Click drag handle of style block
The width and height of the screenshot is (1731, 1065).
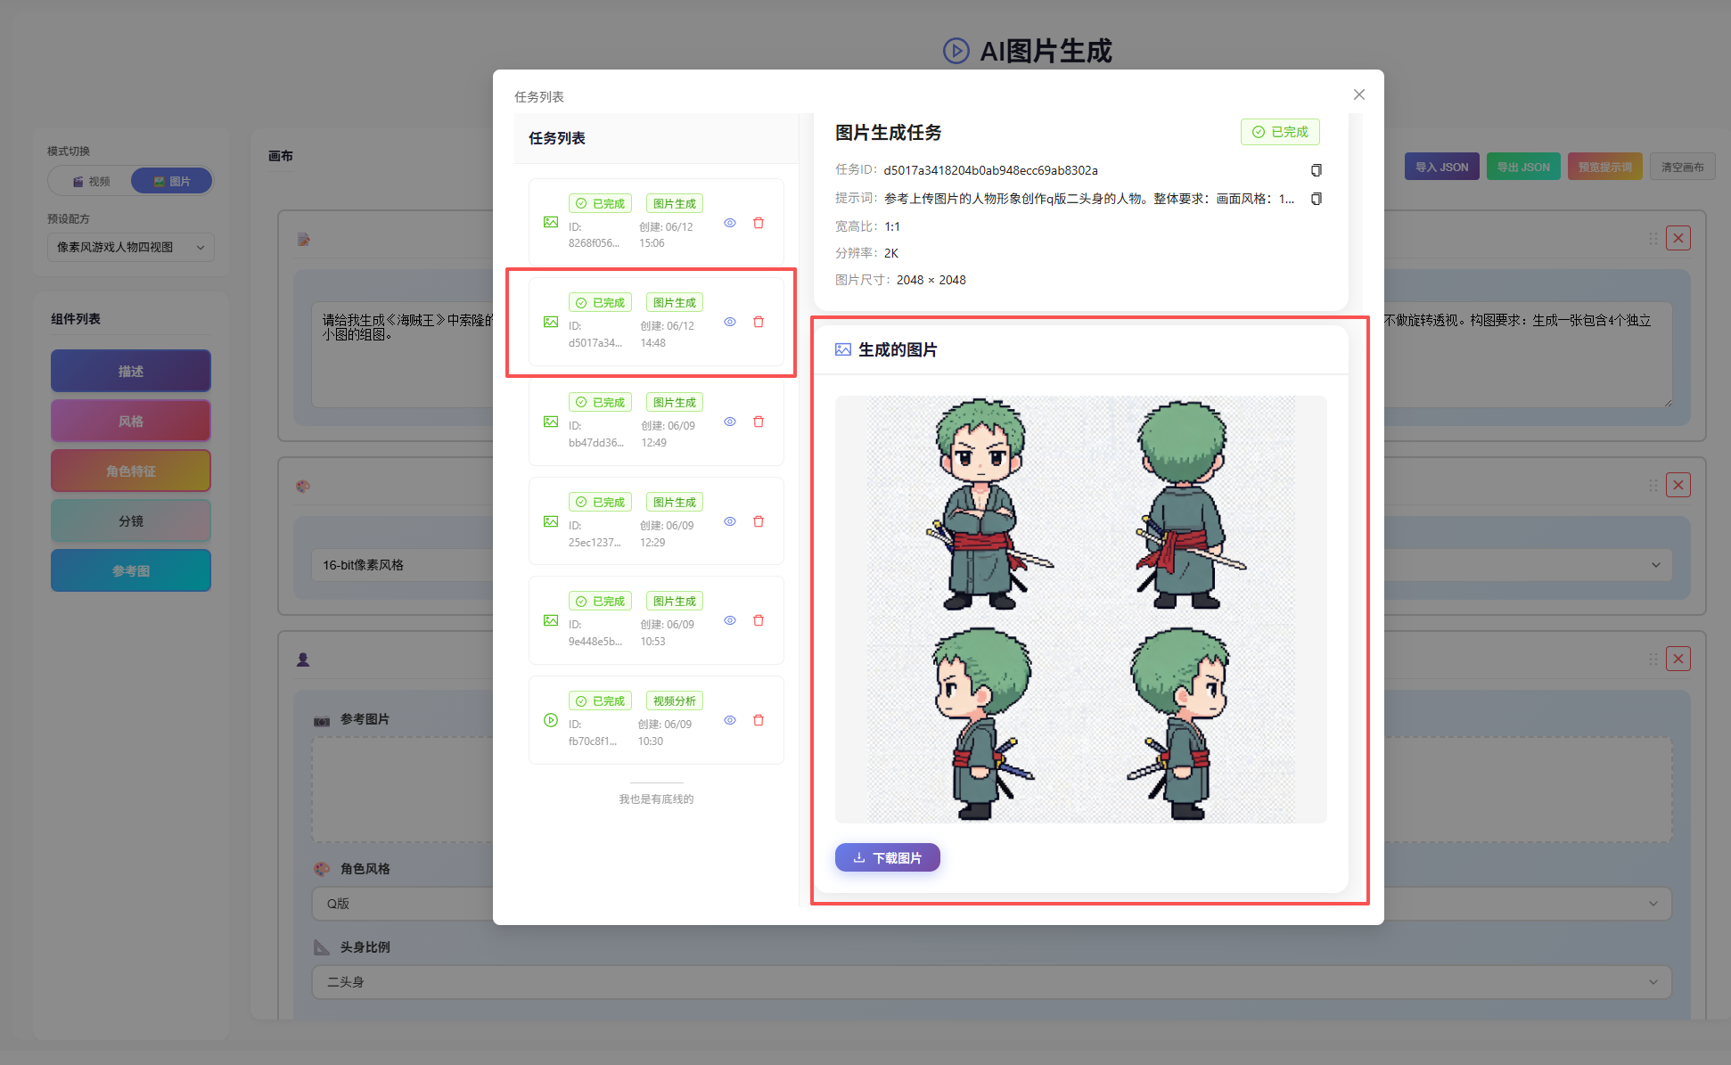(1653, 485)
